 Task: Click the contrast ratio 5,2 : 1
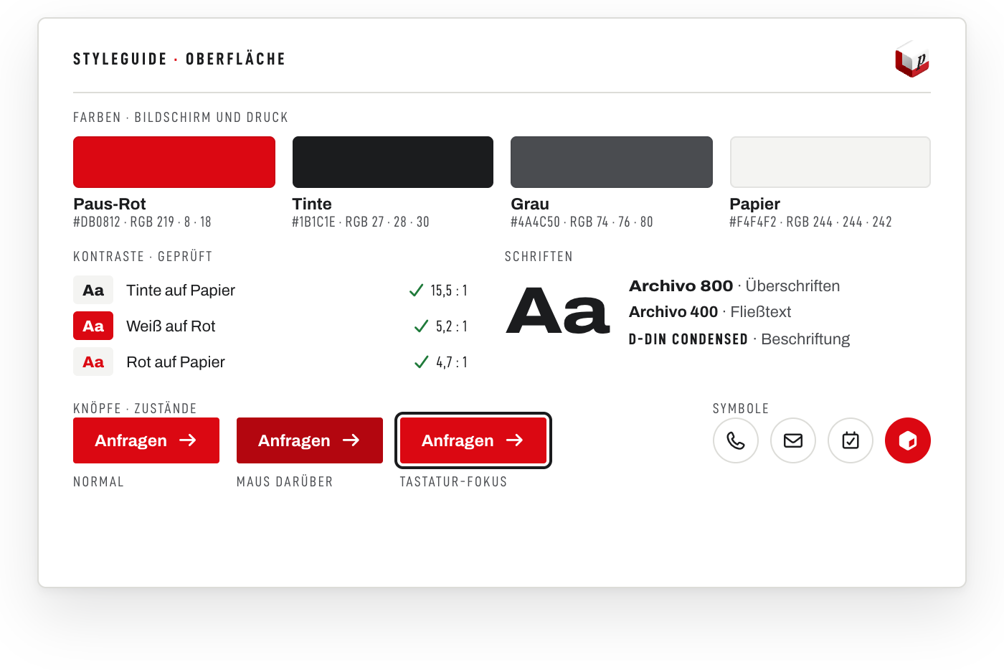click(452, 326)
